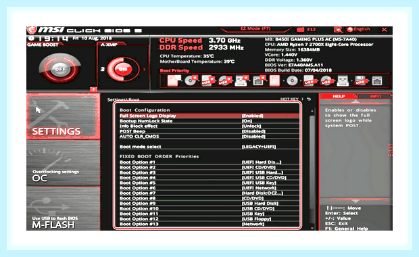Click the F12 screenshot camera icon
Viewport: 419px width, 257px height.
(x=300, y=29)
